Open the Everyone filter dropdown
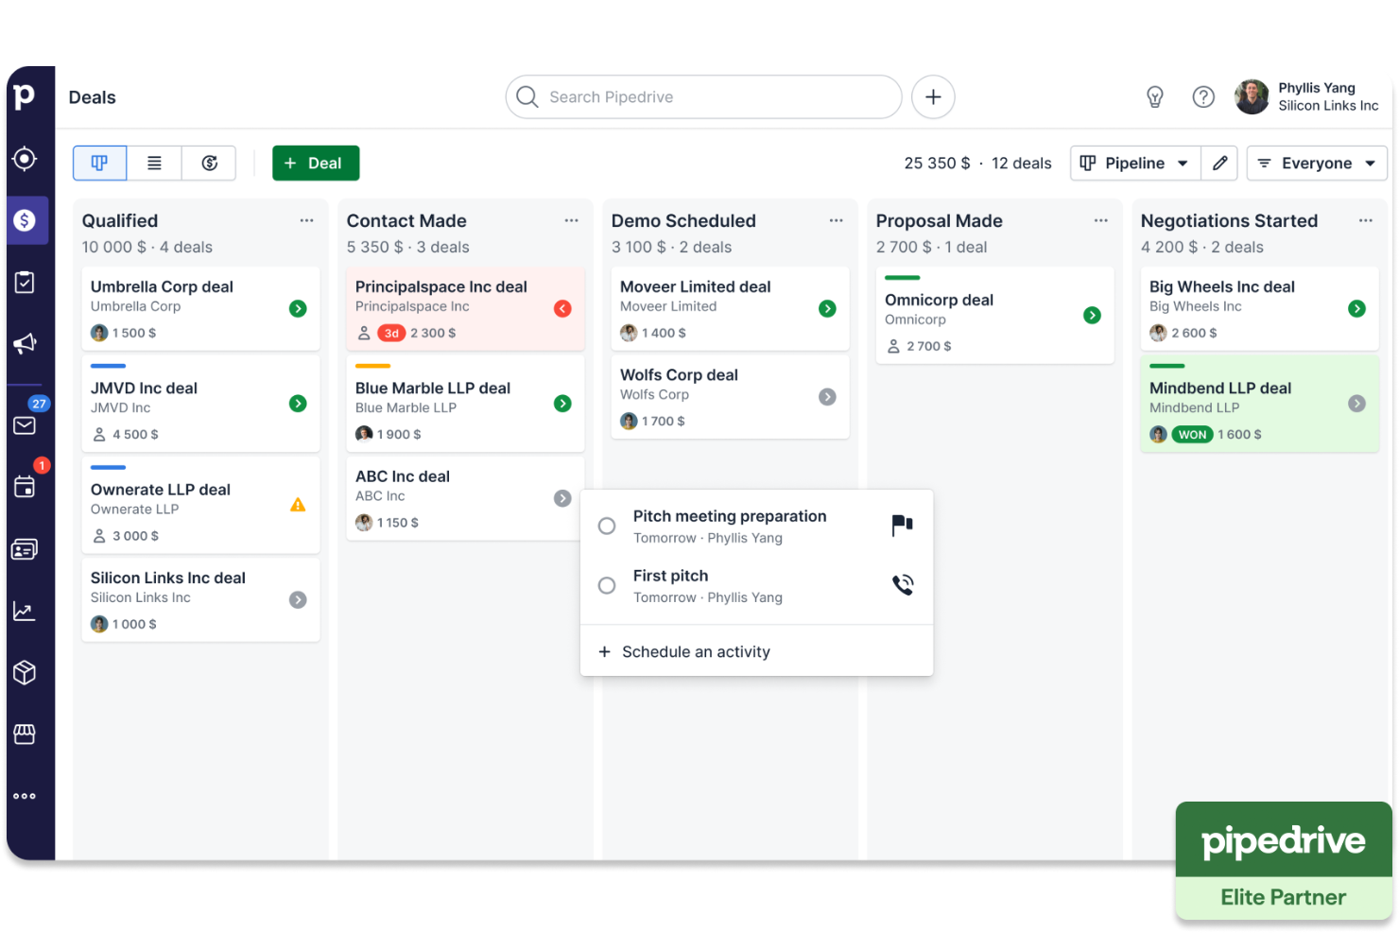The height and width of the screenshot is (933, 1399). click(x=1317, y=163)
